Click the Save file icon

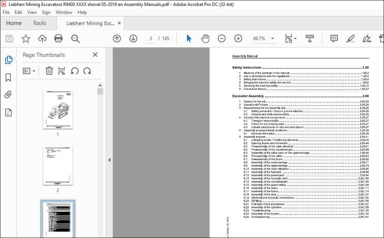[9, 39]
